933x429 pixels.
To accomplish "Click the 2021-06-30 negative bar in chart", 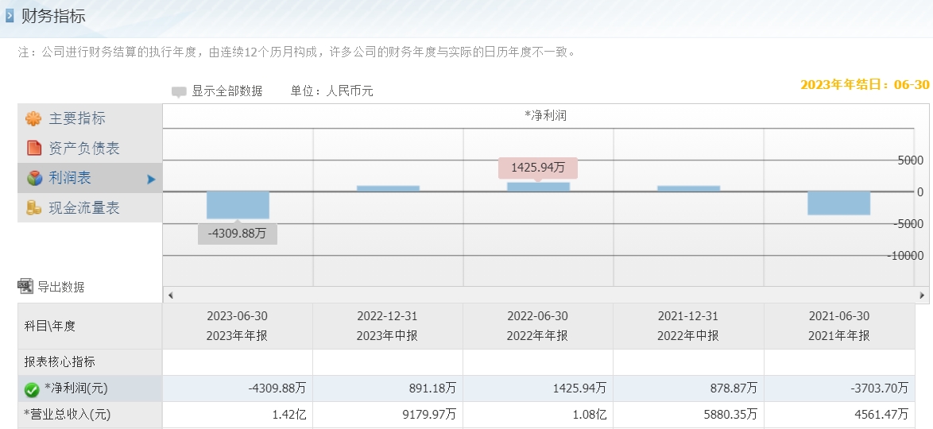I will pyautogui.click(x=839, y=203).
